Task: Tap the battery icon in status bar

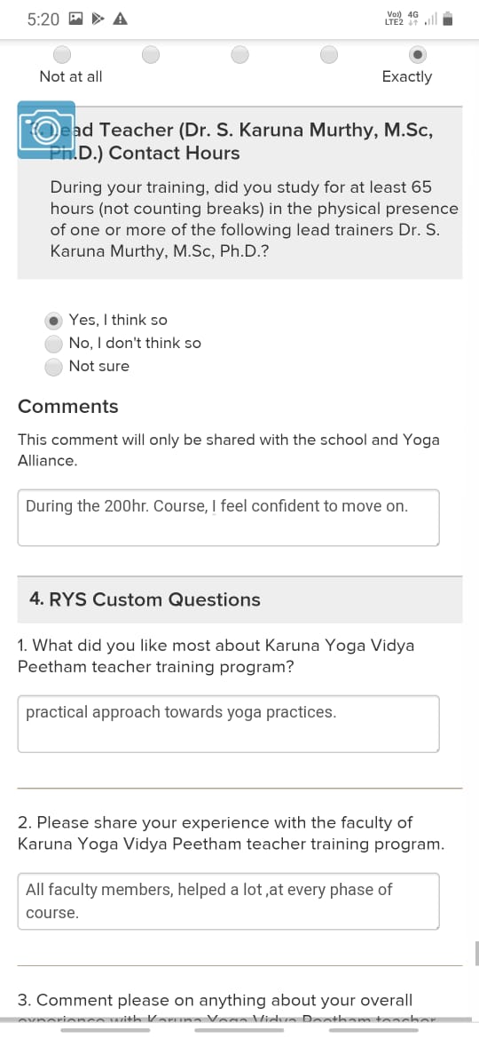Action: pos(448,20)
